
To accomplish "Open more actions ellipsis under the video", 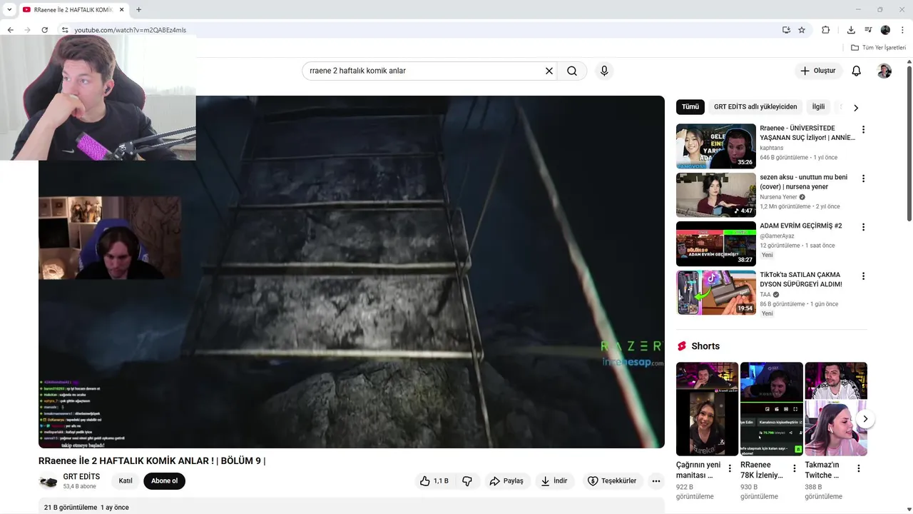I will [656, 481].
